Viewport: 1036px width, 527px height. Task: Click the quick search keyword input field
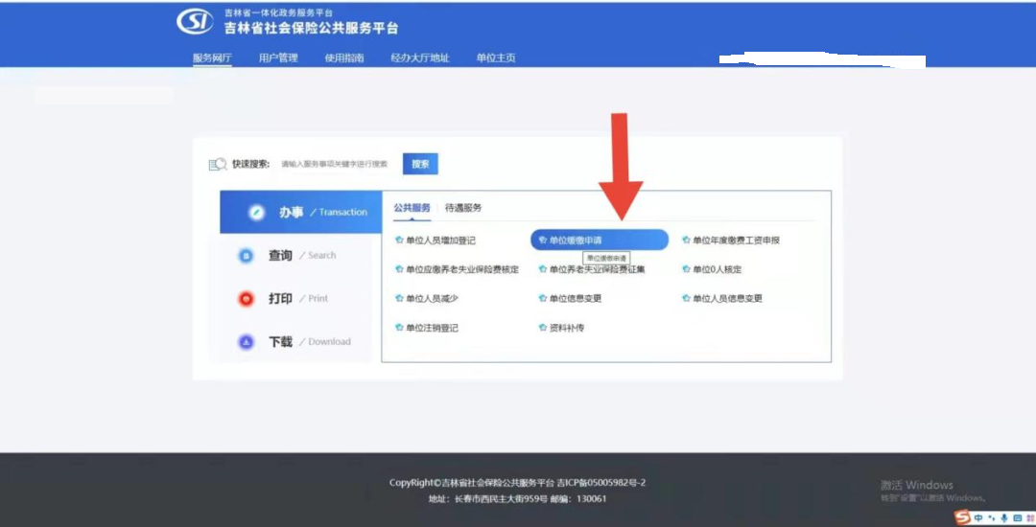click(335, 164)
